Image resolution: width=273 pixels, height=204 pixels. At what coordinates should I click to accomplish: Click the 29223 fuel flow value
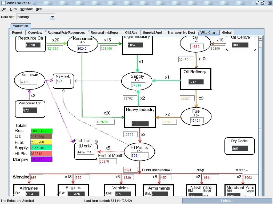[x=187, y=98]
